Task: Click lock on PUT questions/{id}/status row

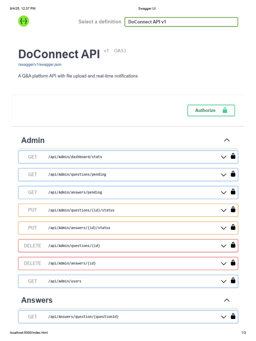Action: tap(233, 209)
